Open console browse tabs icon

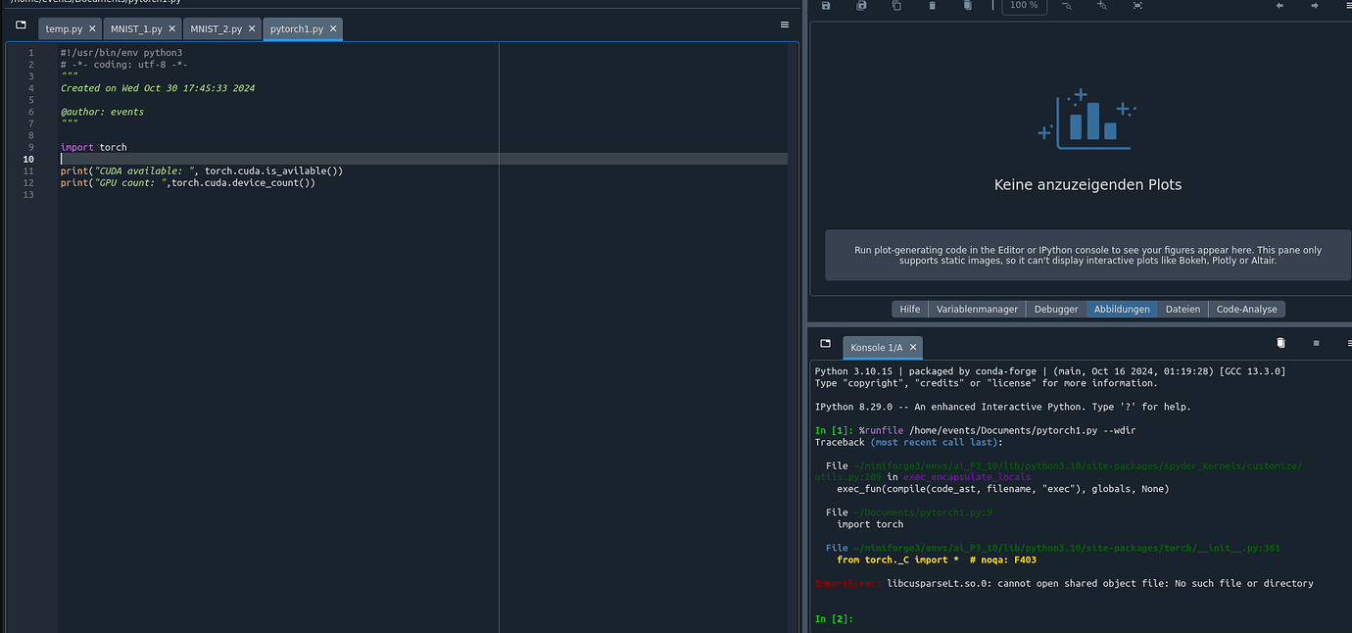(826, 344)
